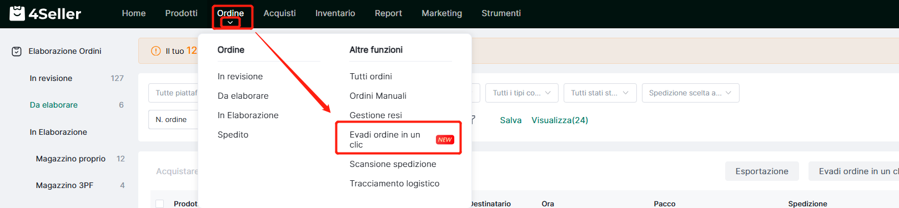This screenshot has width=899, height=208.
Task: Choose Tutti ordini from Altre funzioni
Action: (371, 77)
